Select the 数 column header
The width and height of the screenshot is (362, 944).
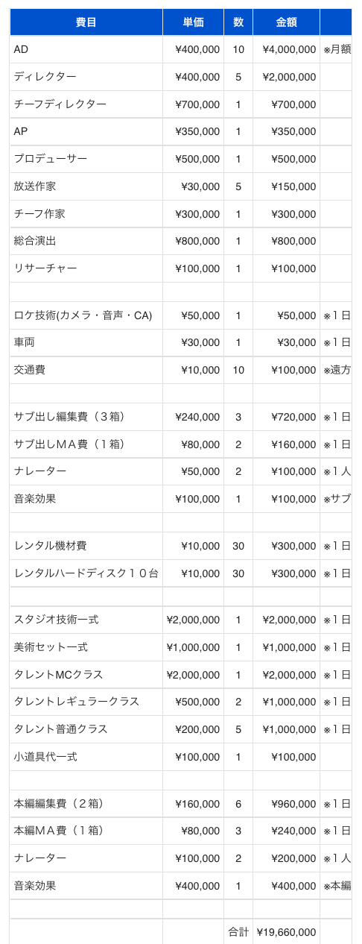click(238, 22)
